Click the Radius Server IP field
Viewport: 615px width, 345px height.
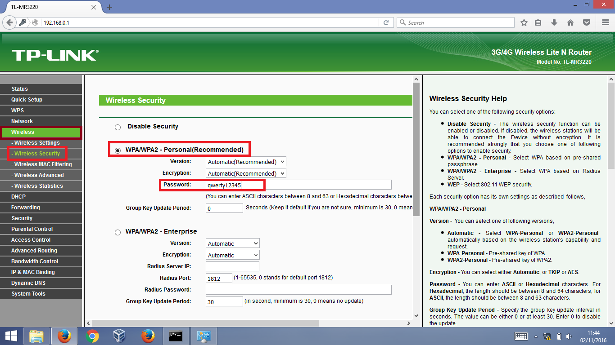tap(233, 267)
